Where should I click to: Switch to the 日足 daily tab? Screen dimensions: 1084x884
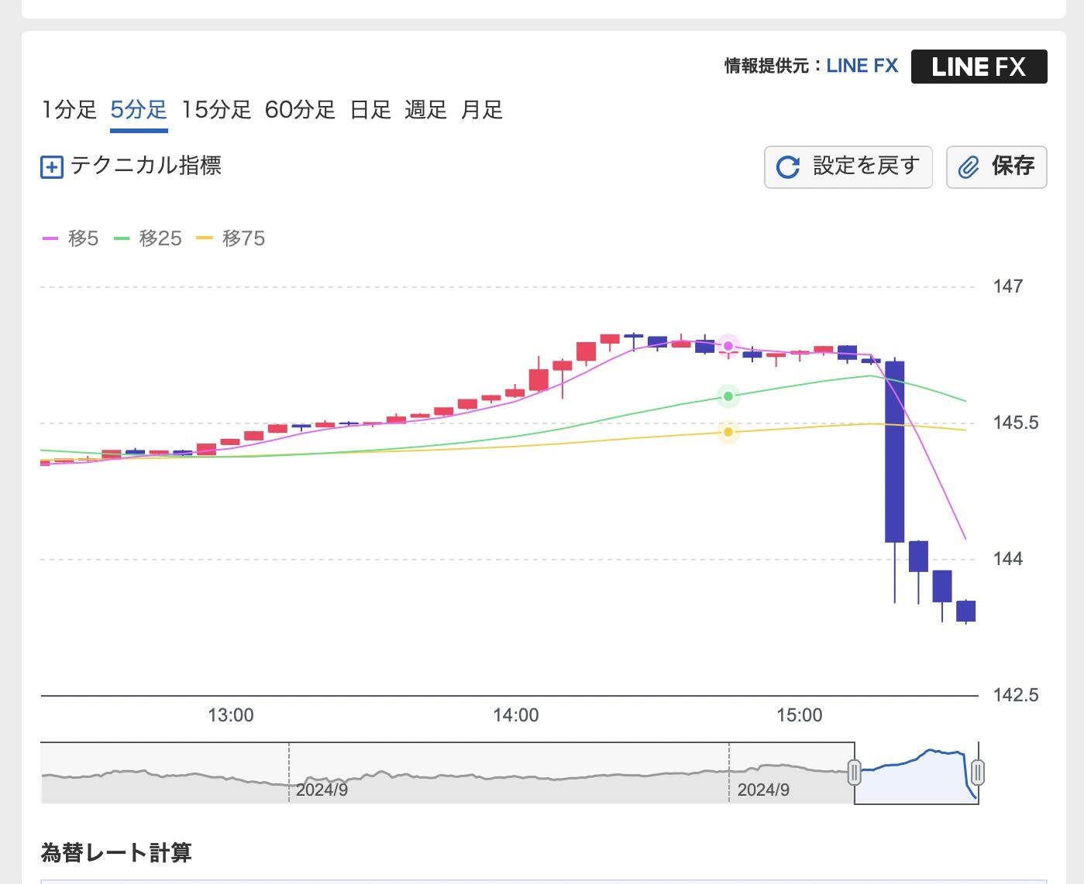[x=370, y=110]
